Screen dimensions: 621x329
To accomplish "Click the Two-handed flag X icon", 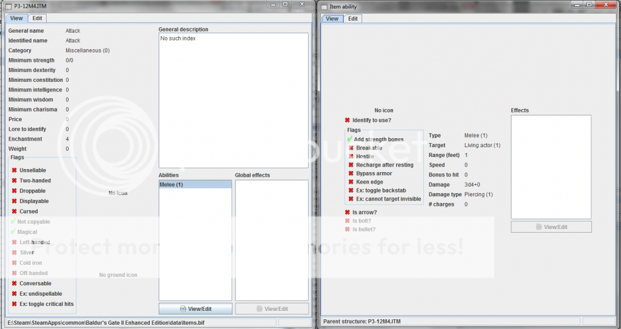I will point(15,181).
